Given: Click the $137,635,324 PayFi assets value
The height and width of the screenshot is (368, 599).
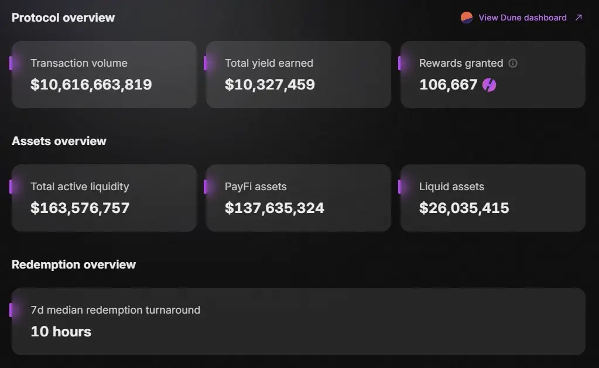Looking at the screenshot, I should [x=274, y=208].
